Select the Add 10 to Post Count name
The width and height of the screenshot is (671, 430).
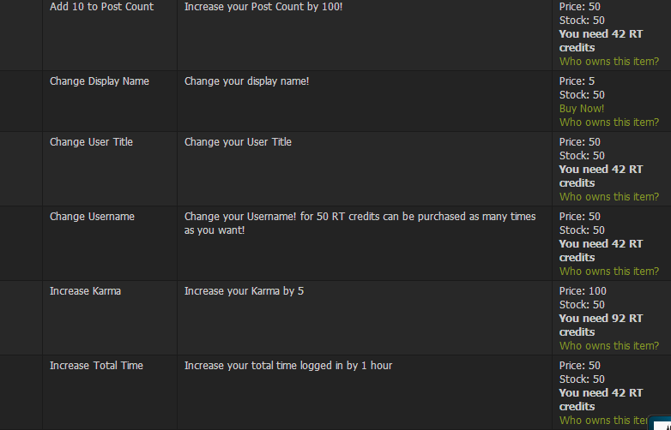[x=101, y=7]
